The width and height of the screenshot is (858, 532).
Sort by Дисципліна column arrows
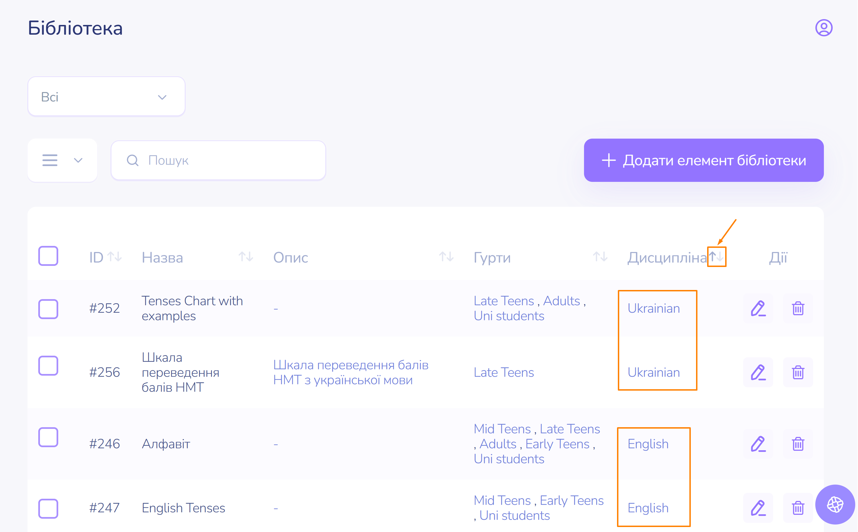tap(717, 257)
